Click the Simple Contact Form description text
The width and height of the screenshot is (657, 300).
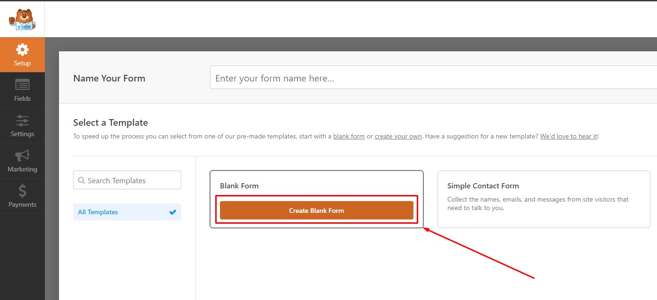click(538, 203)
